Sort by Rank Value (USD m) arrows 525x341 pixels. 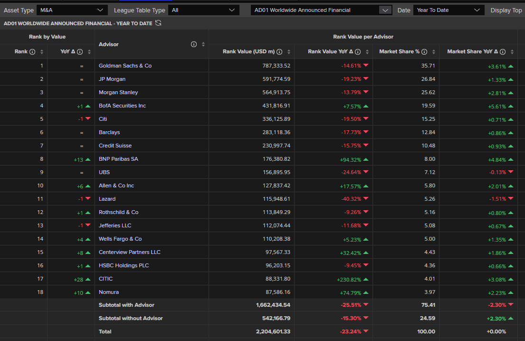(x=289, y=52)
